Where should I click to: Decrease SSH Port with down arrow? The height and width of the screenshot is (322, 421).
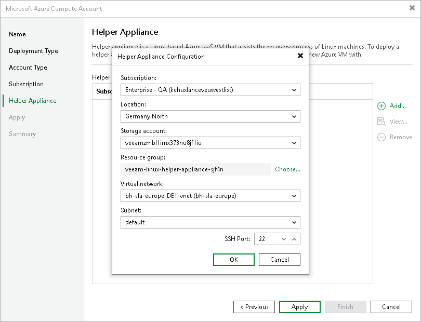point(284,239)
